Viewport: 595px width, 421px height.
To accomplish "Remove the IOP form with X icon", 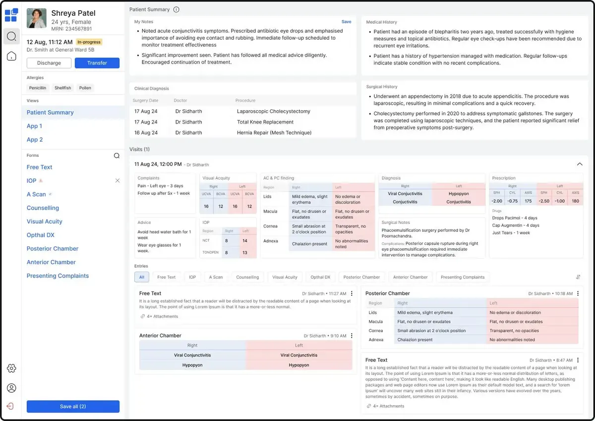I will tap(118, 181).
